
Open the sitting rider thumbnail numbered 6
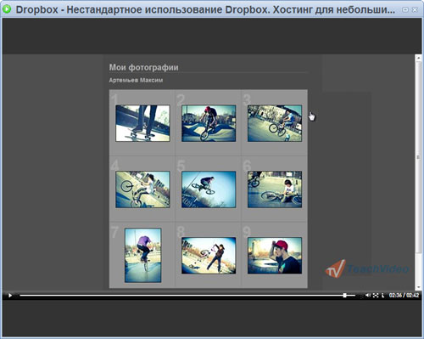tap(275, 189)
